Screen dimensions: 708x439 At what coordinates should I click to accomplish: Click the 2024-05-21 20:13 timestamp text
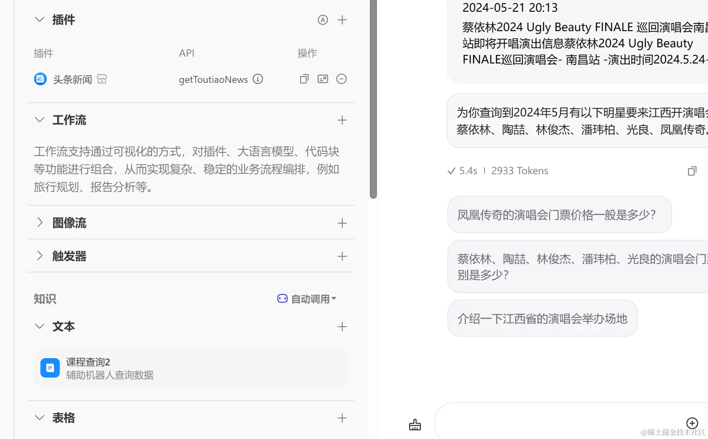[510, 8]
